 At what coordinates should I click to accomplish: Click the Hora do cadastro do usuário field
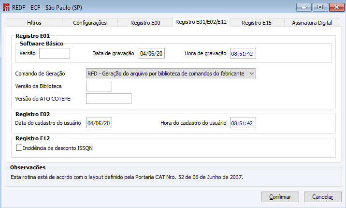coord(243,123)
